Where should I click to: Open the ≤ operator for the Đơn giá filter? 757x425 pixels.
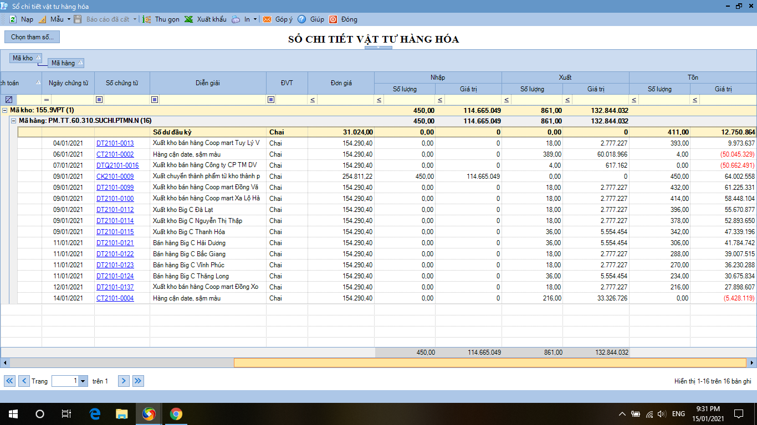(x=313, y=100)
